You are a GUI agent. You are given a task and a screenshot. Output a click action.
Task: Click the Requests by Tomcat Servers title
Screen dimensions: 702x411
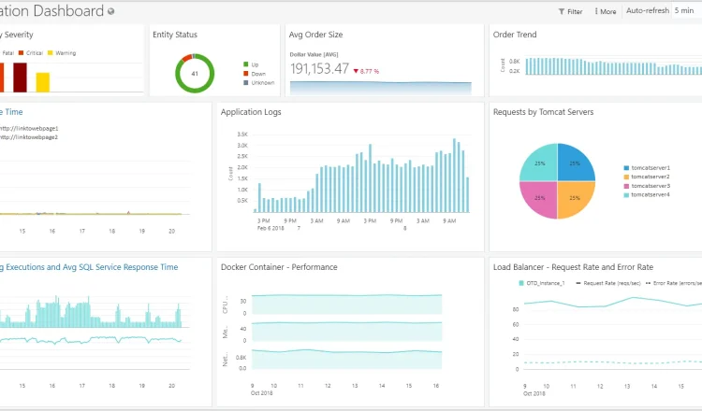[543, 112]
